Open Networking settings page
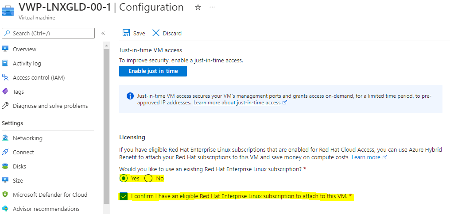450x214 pixels. [x=27, y=138]
